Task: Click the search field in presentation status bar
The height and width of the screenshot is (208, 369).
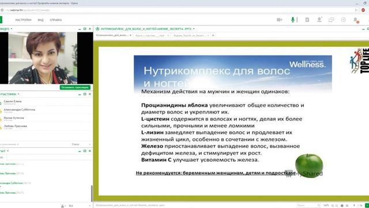Action: 308,206
